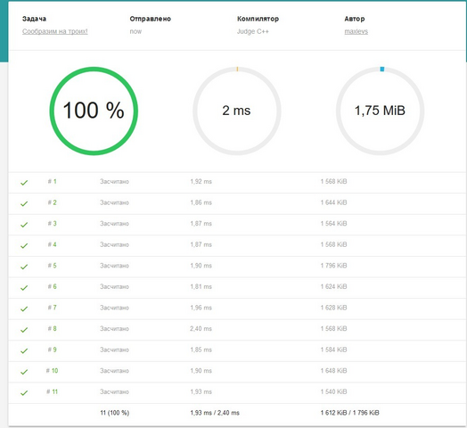Click the green checkmark of test #8
This screenshot has width=467, height=428.
[x=24, y=330]
